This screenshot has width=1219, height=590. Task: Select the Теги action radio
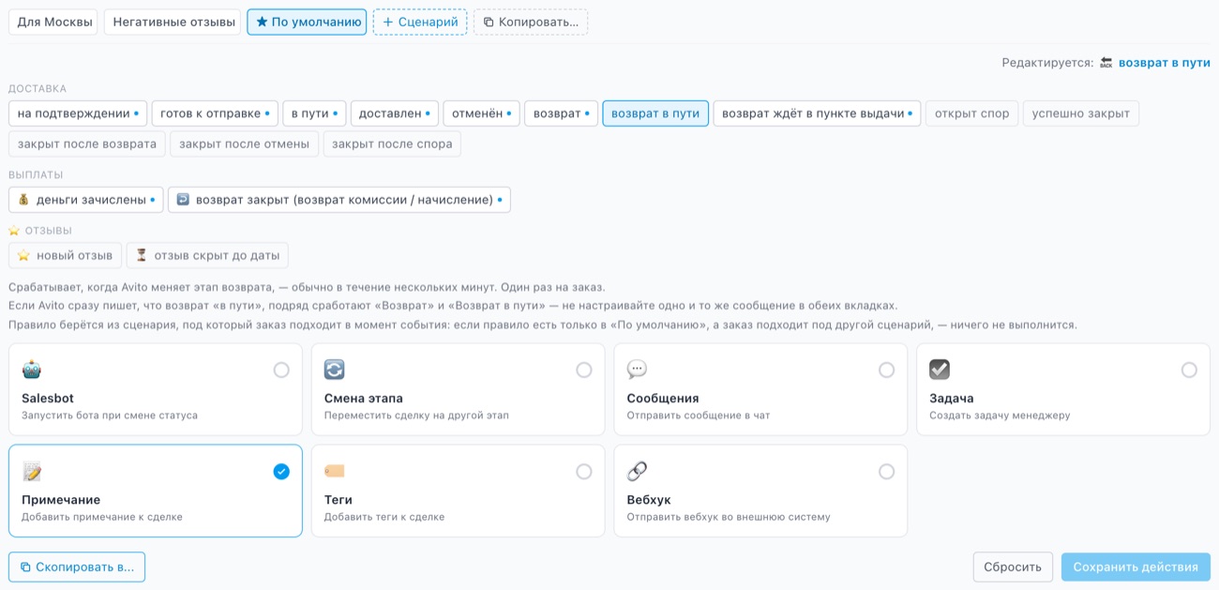pyautogui.click(x=584, y=471)
